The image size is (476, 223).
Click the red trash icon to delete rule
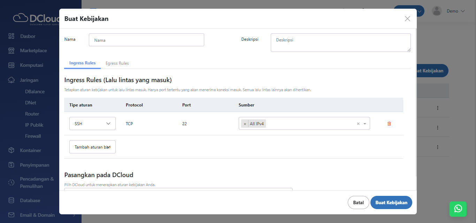(x=389, y=124)
